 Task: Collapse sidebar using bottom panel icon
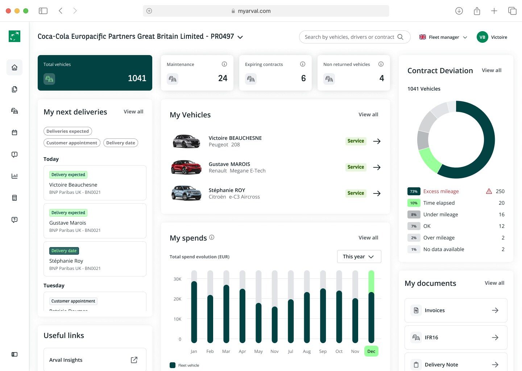tap(14, 354)
